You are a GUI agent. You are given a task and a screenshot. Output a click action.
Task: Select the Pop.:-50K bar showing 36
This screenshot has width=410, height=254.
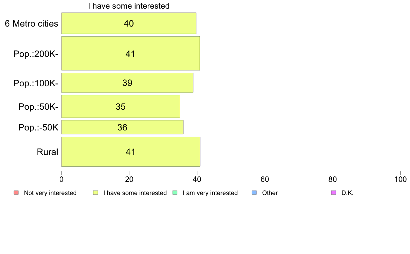[x=123, y=127]
